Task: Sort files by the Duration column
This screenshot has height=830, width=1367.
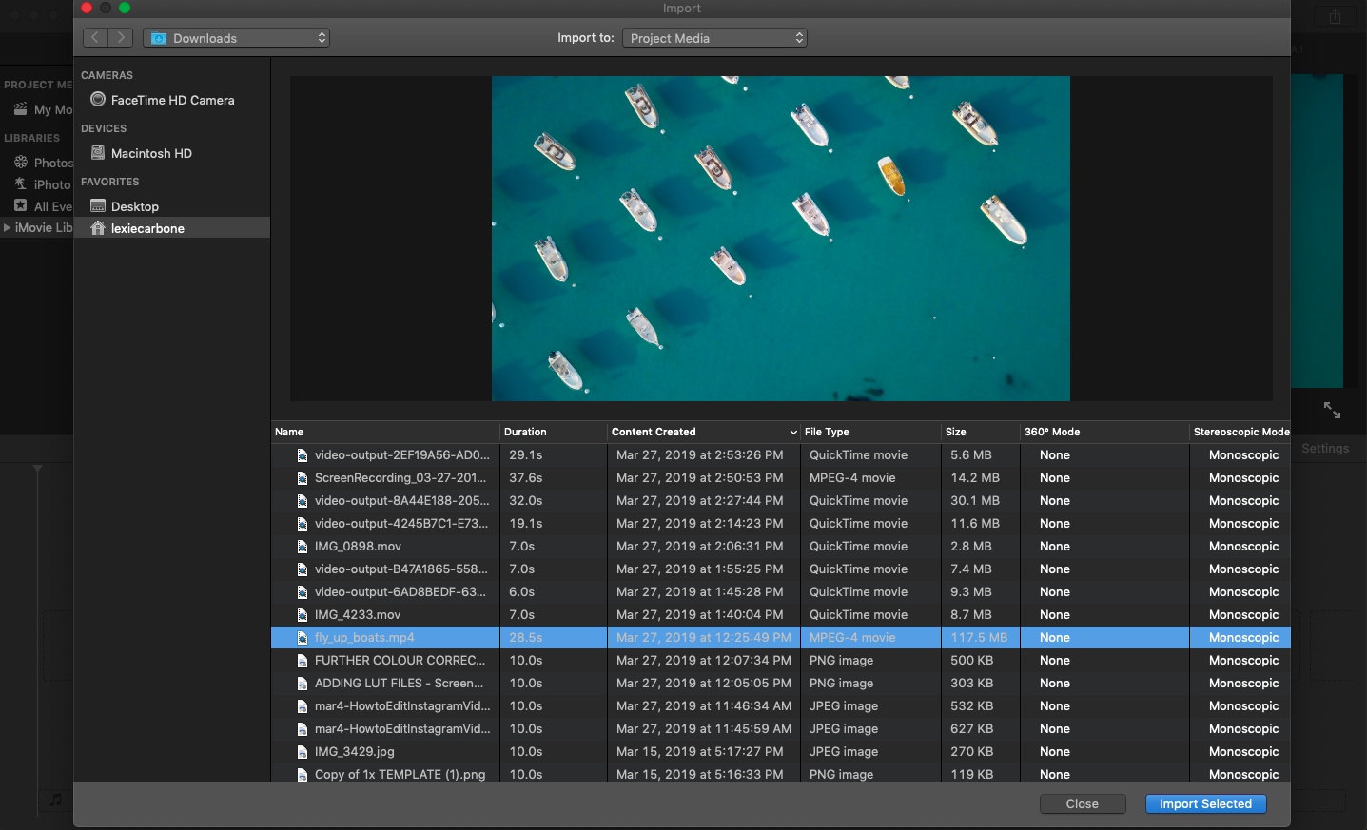Action: tap(525, 432)
